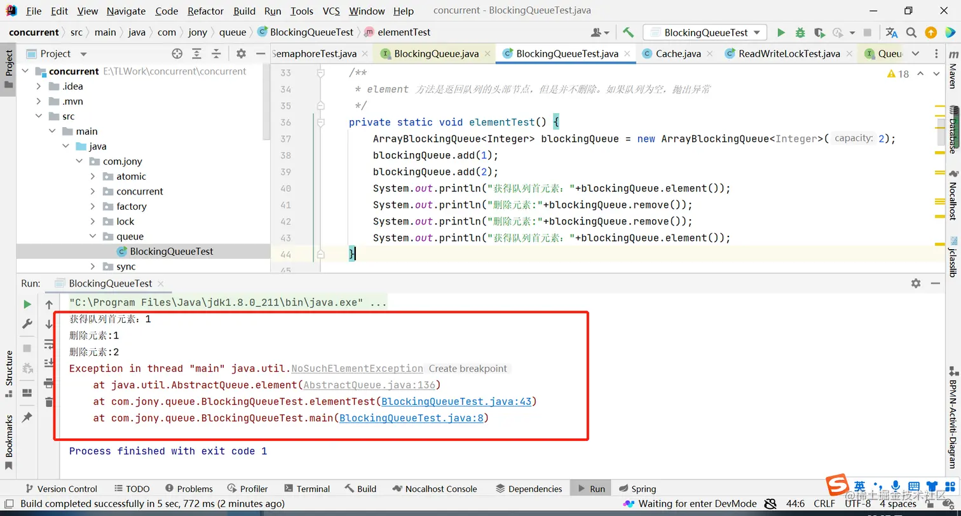This screenshot has height=516, width=961.
Task: Click the Sogou microphone voice input icon
Action: tap(896, 485)
